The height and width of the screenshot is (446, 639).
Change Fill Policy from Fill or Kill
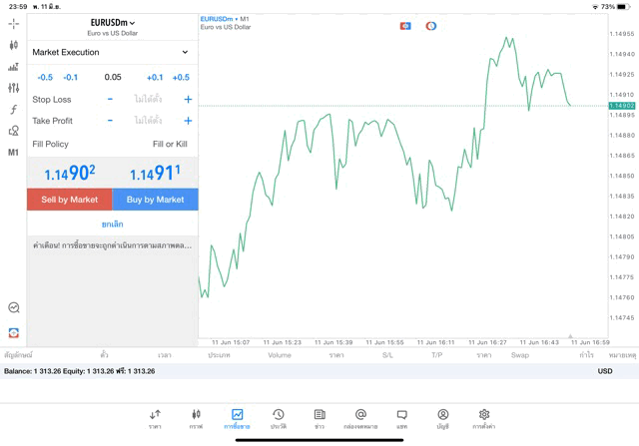point(169,144)
